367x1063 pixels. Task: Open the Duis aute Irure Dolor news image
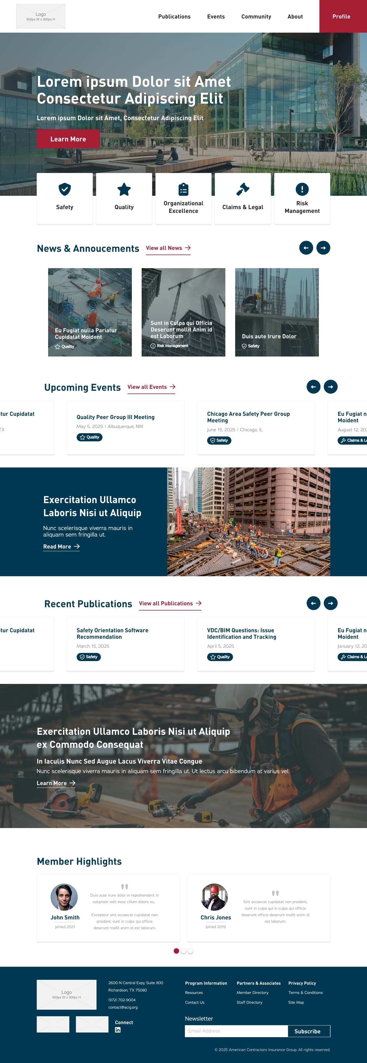(277, 312)
